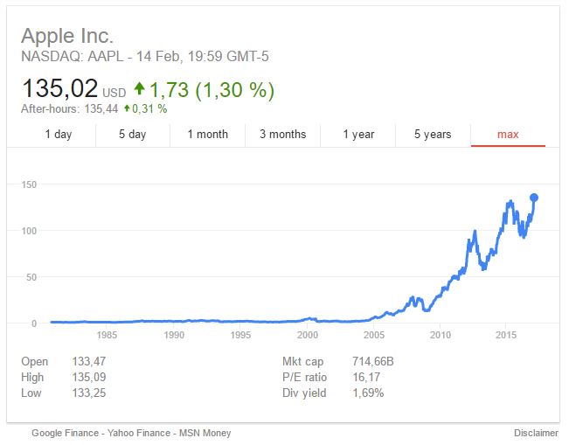Click the Apple Inc. title
569x445 pixels.
point(67,36)
